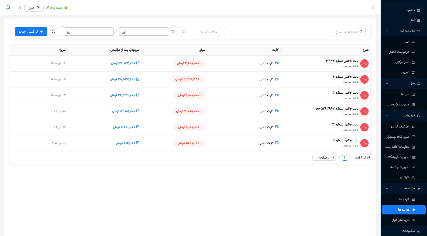
Task: Open داشبورد in the sidebar
Action: coord(404,11)
